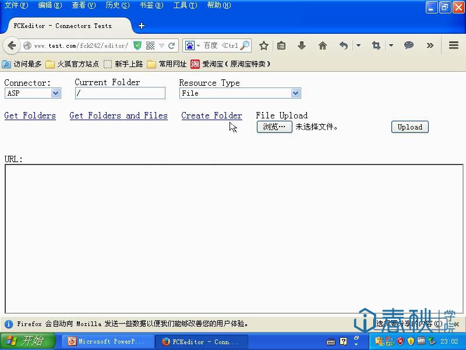The image size is (466, 350).
Task: Switch to FCKeditor Firefox taskbar item
Action: point(202,342)
